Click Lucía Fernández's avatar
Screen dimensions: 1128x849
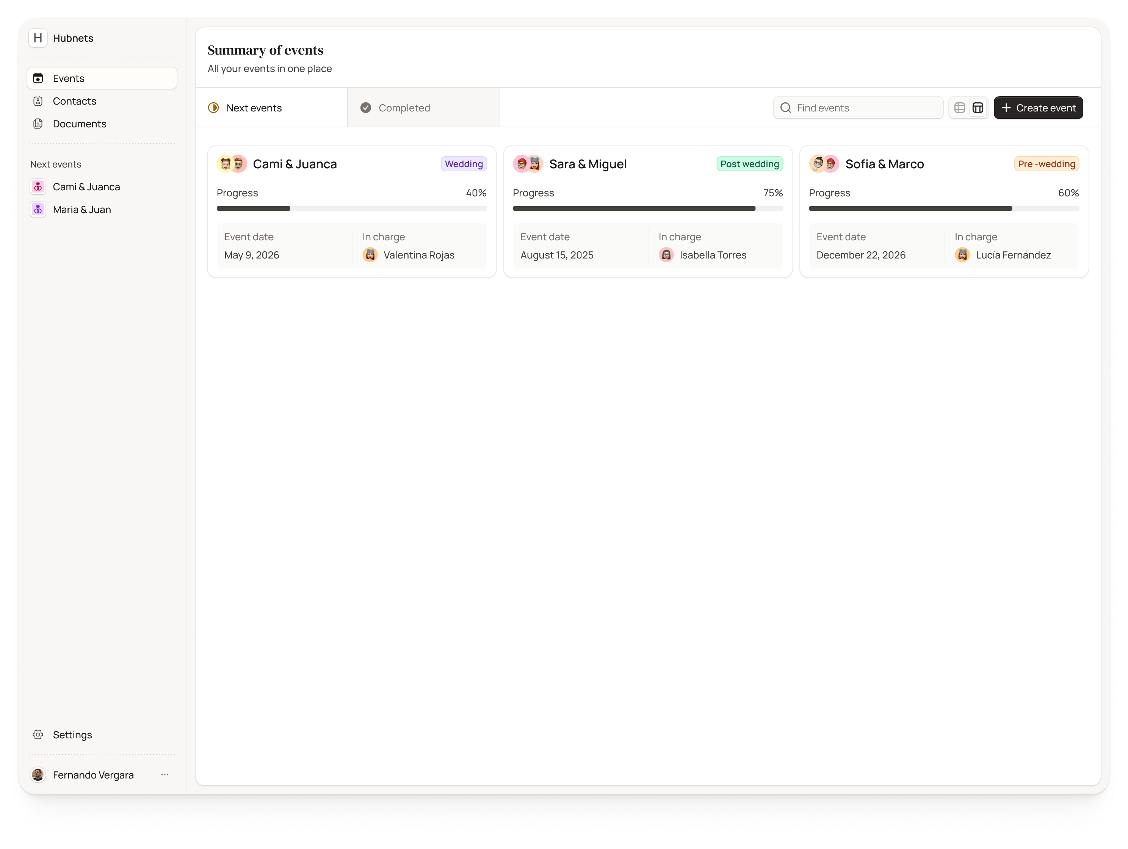pyautogui.click(x=962, y=255)
